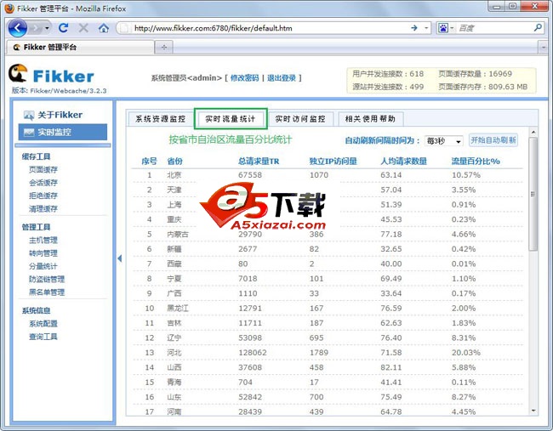Viewport: 553px width, 431px height.
Task: Click the 开始自动刷新 button
Action: [x=493, y=140]
